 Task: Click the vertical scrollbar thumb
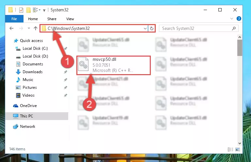pyautogui.click(x=240, y=48)
